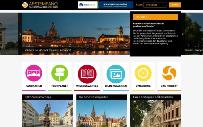Screen dimensions: 203x127
Task: Click the partially visible Zwinger slide on the right
Action: tap(194, 34)
